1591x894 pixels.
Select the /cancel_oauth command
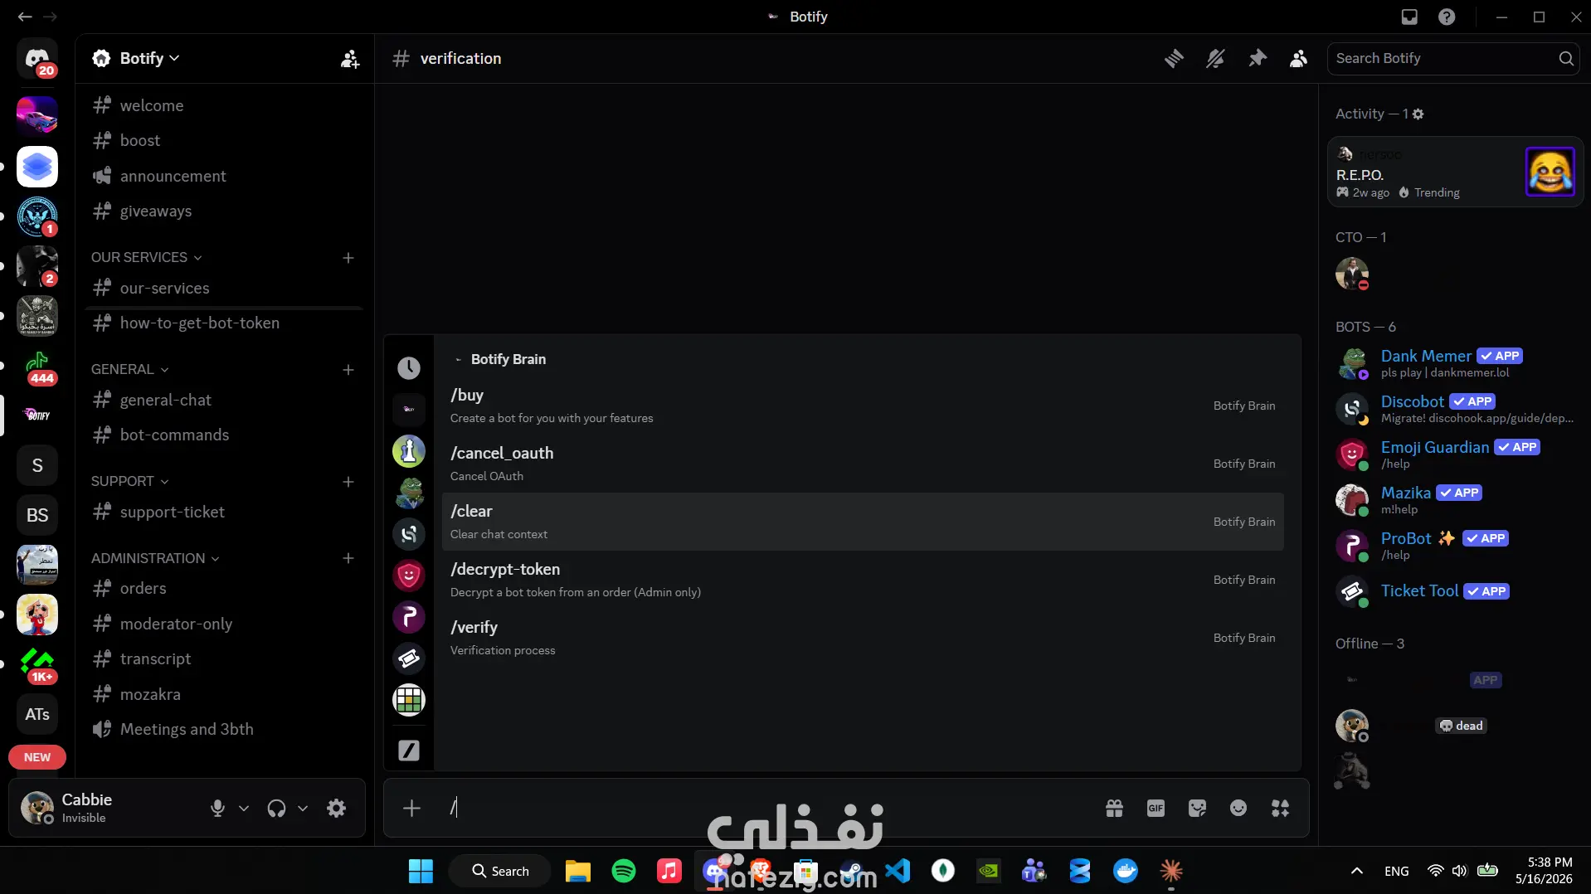pos(863,464)
